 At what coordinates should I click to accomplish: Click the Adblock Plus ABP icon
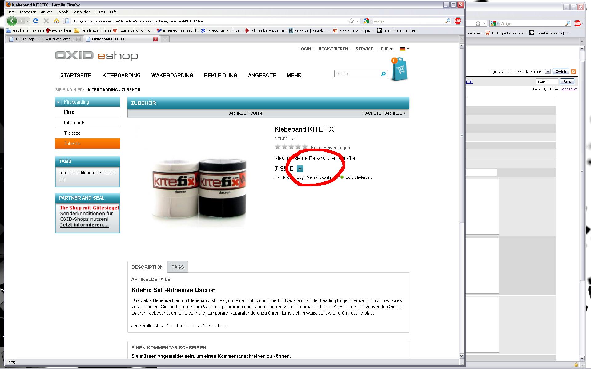click(458, 21)
